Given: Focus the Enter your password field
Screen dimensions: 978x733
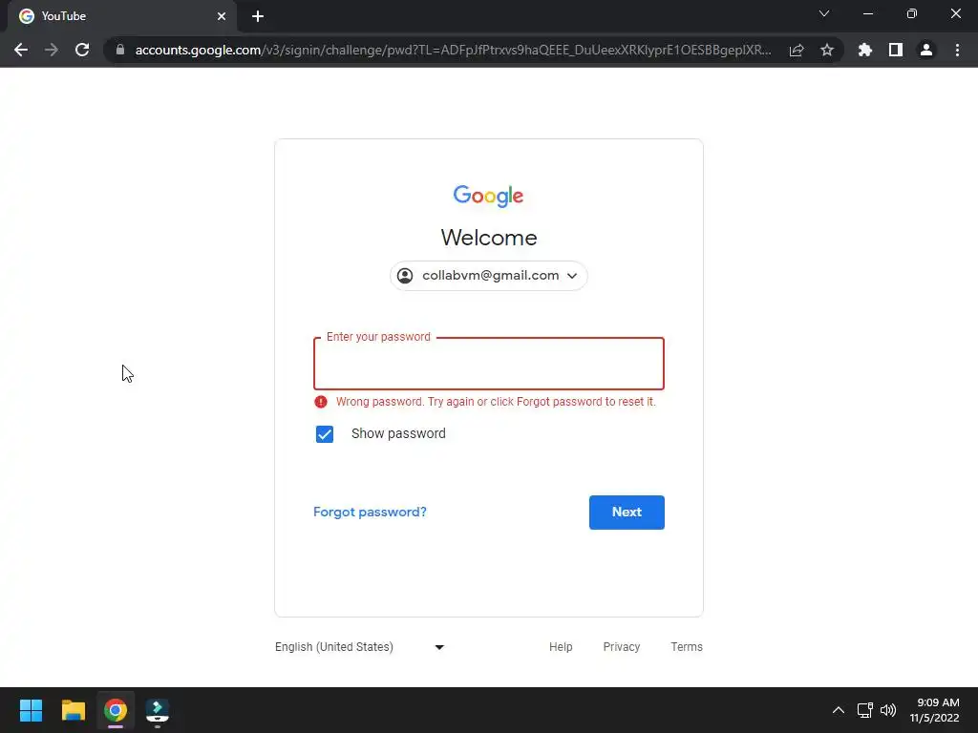Looking at the screenshot, I should [x=489, y=364].
